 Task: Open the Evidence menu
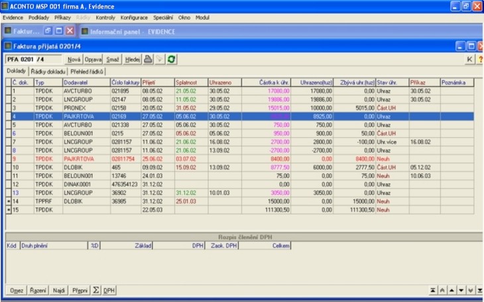point(13,17)
